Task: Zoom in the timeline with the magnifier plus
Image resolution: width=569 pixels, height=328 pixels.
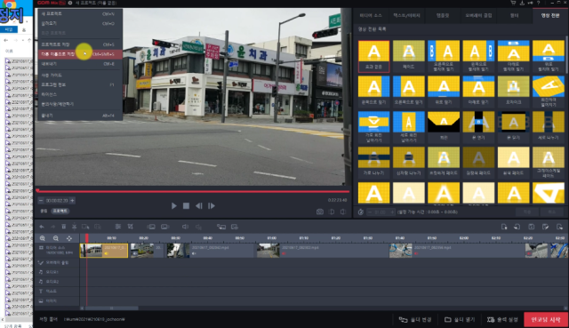Action: 43,238
